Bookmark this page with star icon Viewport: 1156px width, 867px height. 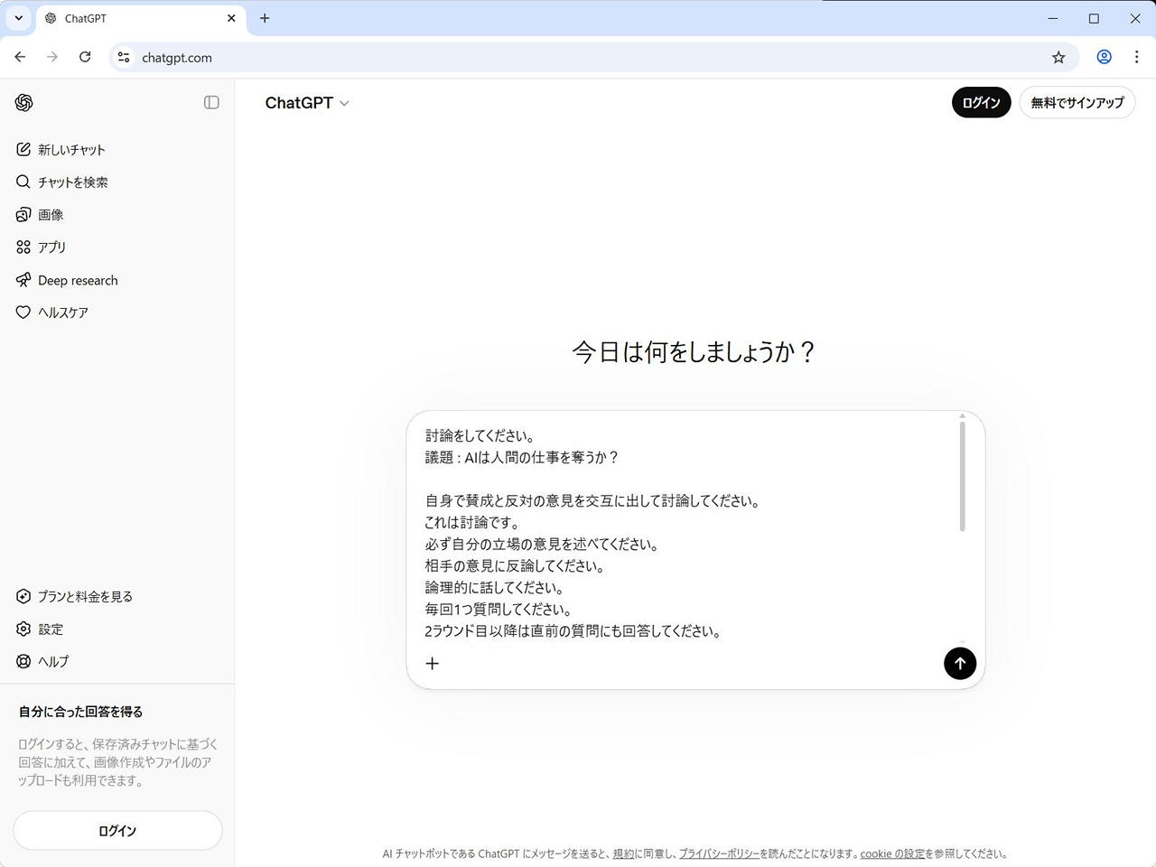pos(1058,58)
